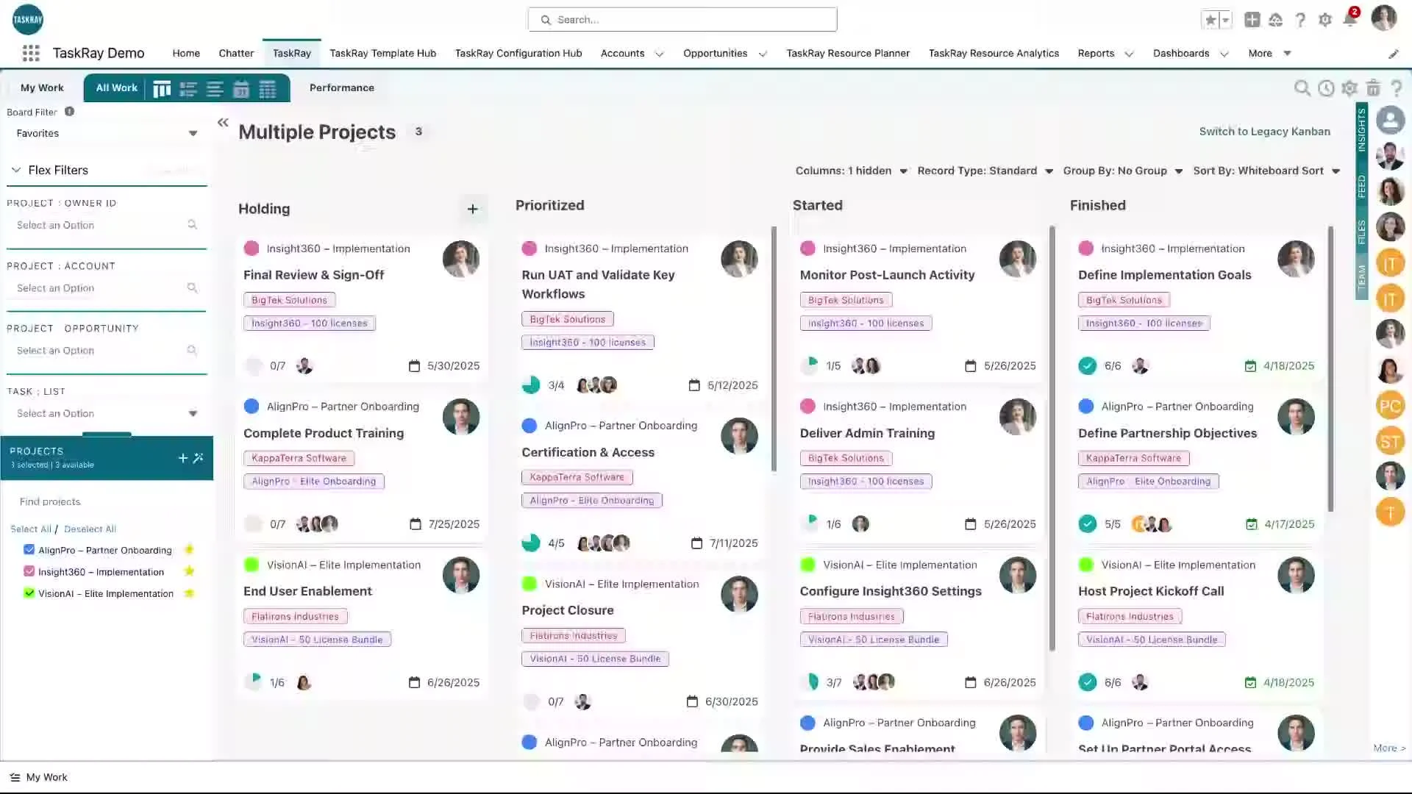Uncheck AlignPro – Partner Onboarding project
This screenshot has width=1412, height=794.
click(29, 550)
